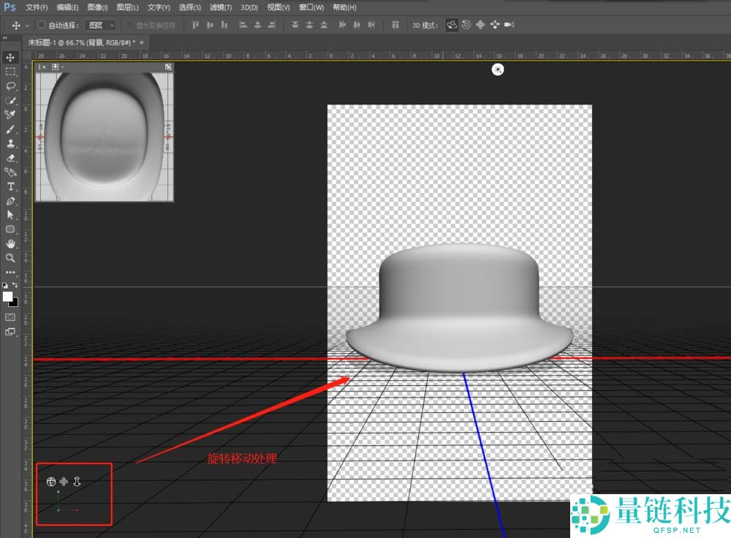Screen dimensions: 731x538
Task: Open the 3D(D) menu
Action: point(249,7)
